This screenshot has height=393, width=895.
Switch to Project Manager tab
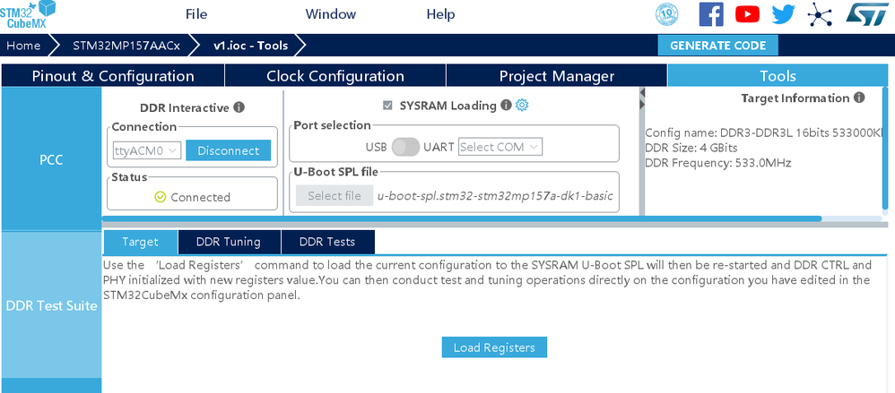click(557, 76)
